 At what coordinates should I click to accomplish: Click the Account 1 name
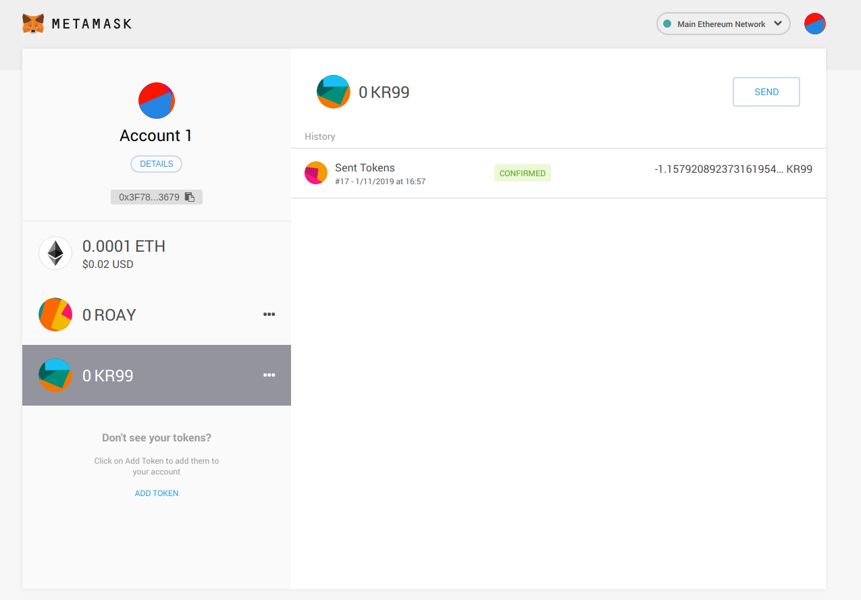pyautogui.click(x=156, y=136)
